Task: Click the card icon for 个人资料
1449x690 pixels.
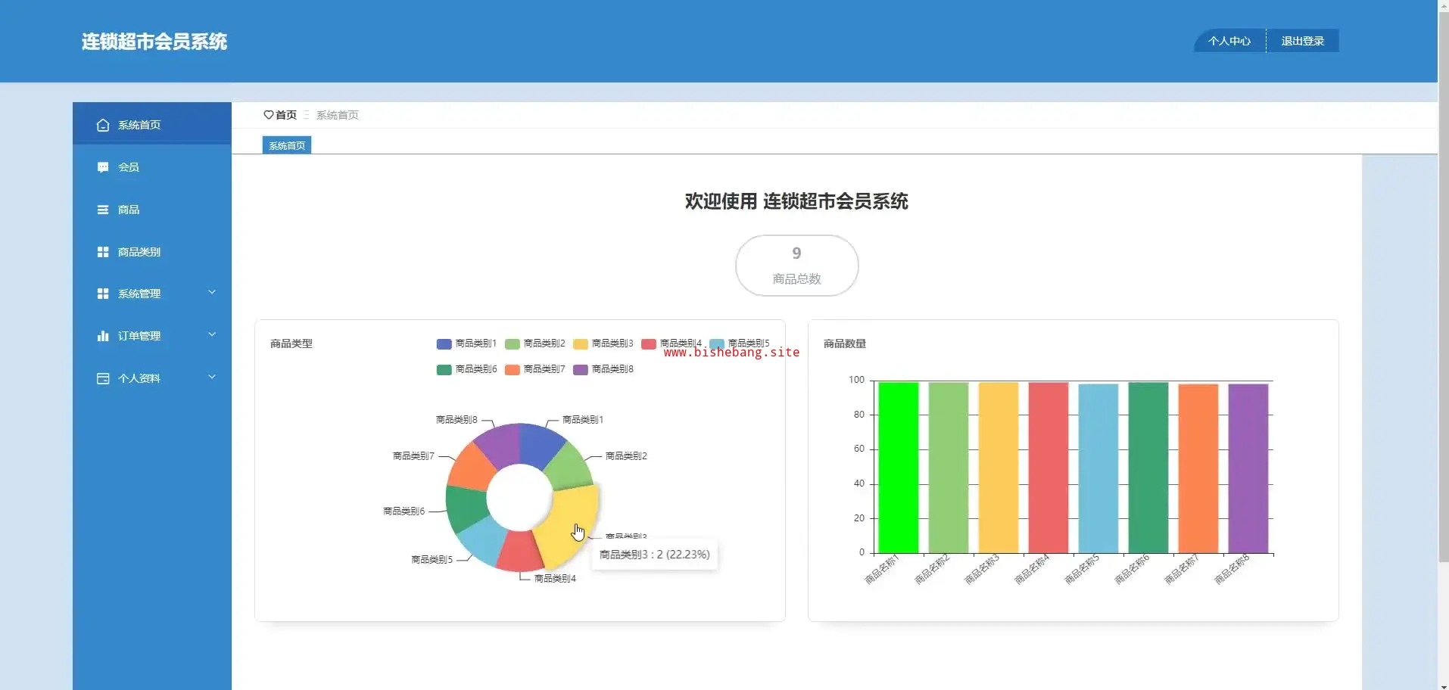Action: tap(103, 378)
